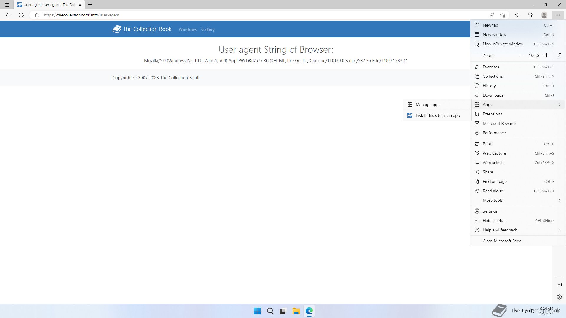The height and width of the screenshot is (318, 566).
Task: Expand the Apps submenu arrow
Action: 559,105
